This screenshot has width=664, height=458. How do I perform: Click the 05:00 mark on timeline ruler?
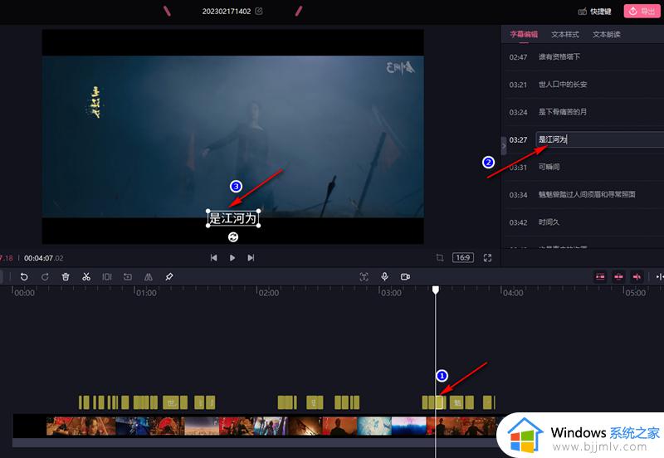click(x=635, y=293)
